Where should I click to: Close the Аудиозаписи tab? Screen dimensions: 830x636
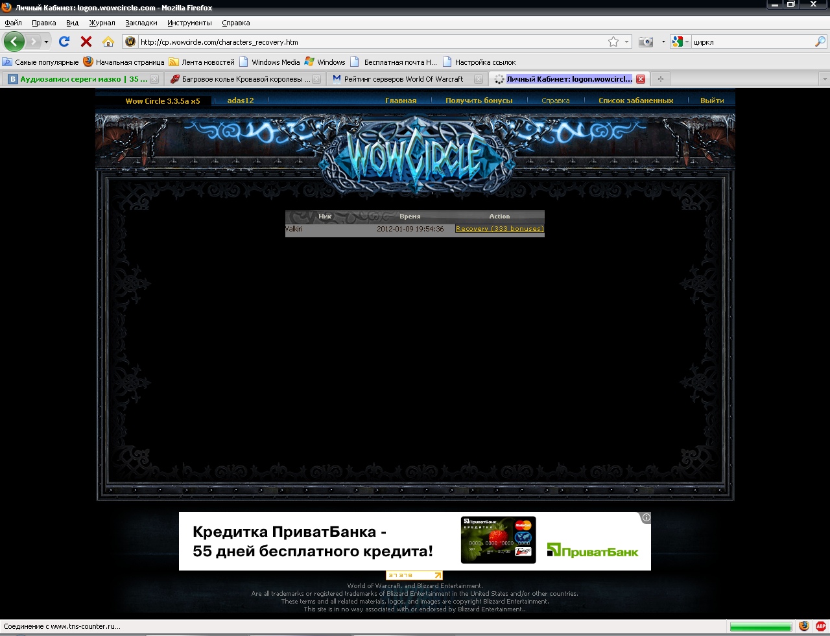154,79
